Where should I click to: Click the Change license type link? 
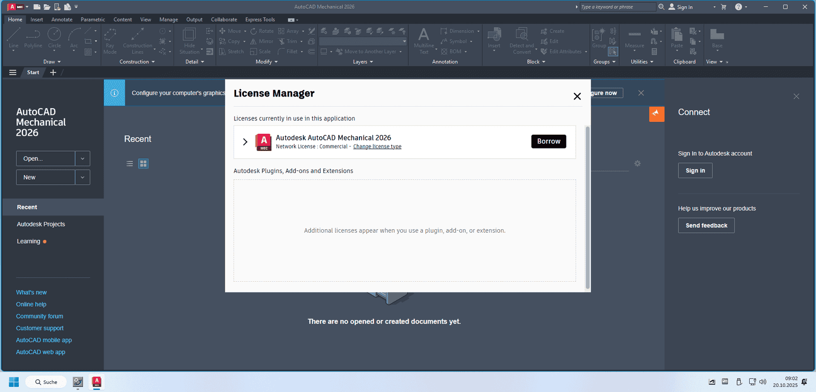click(x=377, y=146)
